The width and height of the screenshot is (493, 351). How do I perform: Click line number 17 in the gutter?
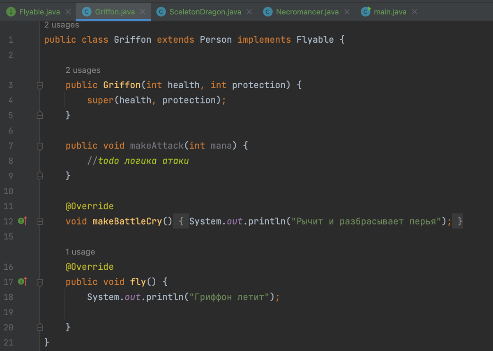[x=8, y=282]
